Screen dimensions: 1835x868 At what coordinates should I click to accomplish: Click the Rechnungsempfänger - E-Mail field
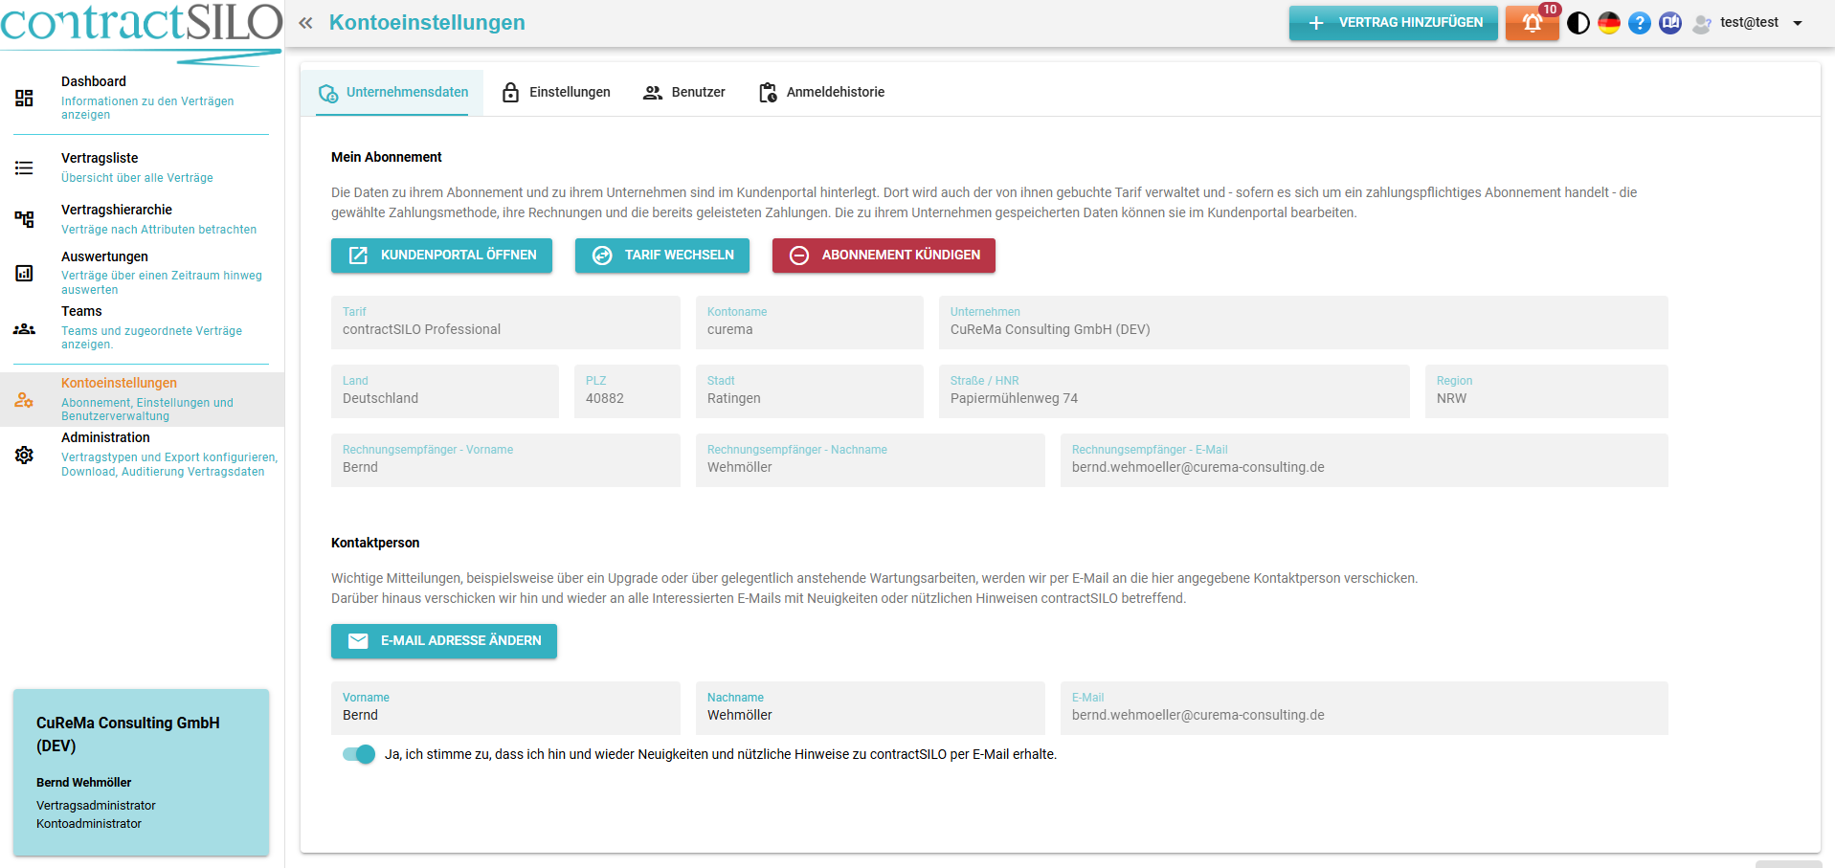click(x=1364, y=460)
